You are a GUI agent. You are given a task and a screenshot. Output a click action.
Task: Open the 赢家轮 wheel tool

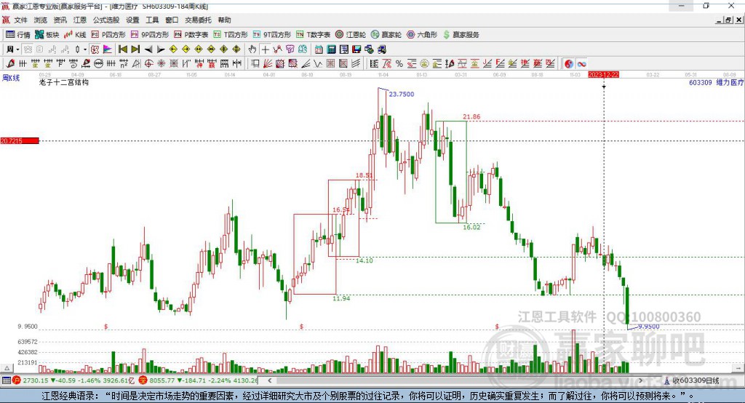(x=386, y=35)
